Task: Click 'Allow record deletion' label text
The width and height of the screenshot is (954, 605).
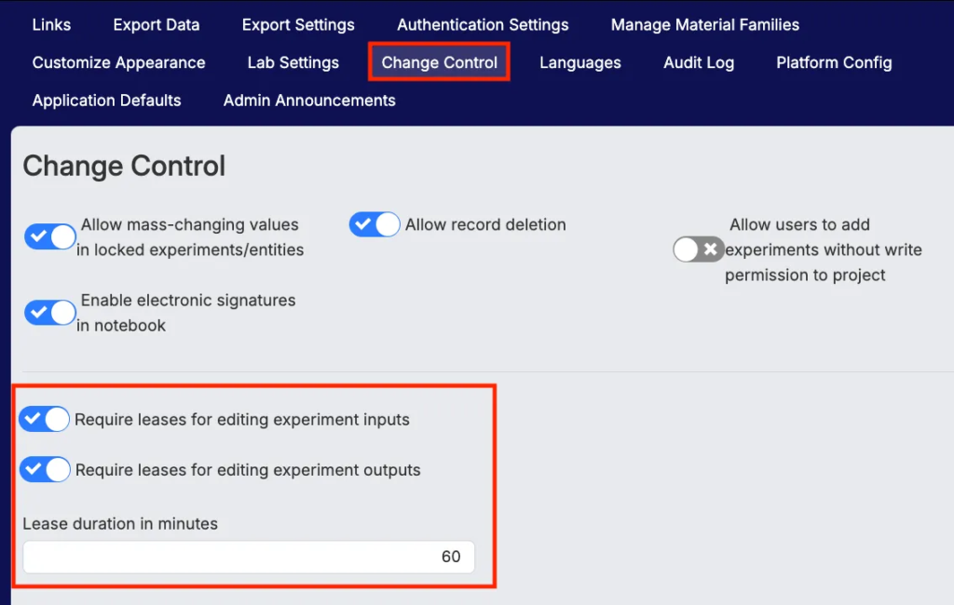Action: click(x=485, y=224)
